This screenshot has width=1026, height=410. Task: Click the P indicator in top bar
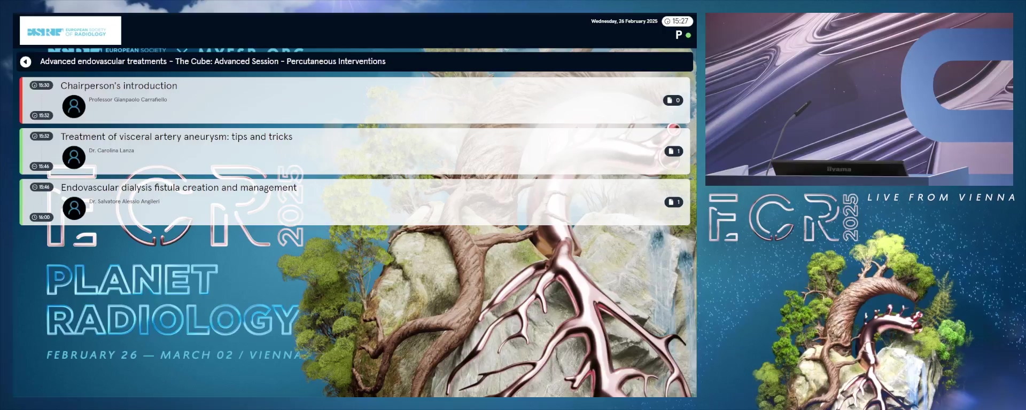pyautogui.click(x=679, y=35)
